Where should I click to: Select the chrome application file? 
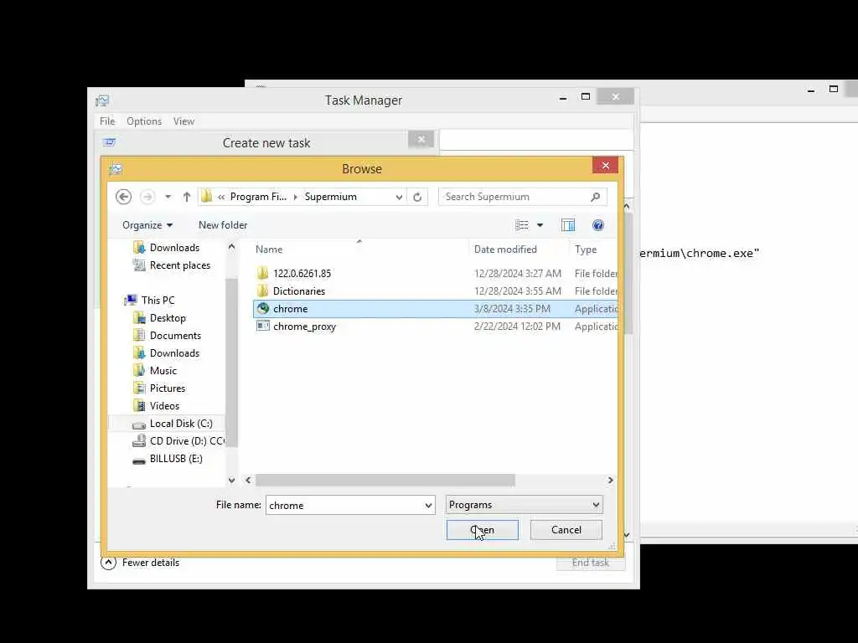pos(436,309)
